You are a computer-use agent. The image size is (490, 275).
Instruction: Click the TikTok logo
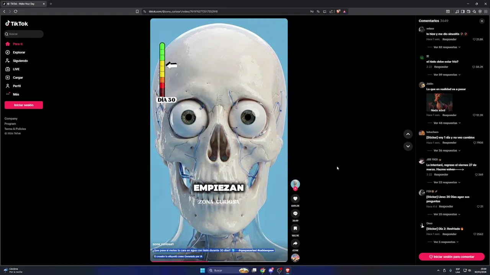click(x=16, y=23)
